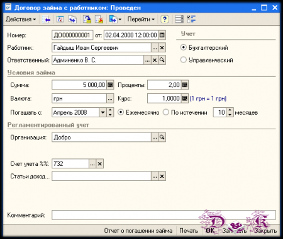Screen dimensions: 283x239
Task: Click into the Статьи доход field
Action: 101,176
